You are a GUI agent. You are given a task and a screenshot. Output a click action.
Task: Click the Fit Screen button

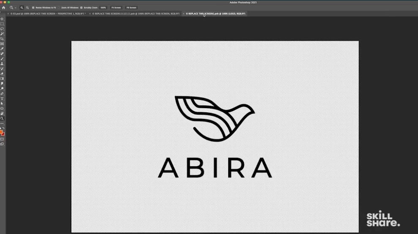(x=116, y=8)
